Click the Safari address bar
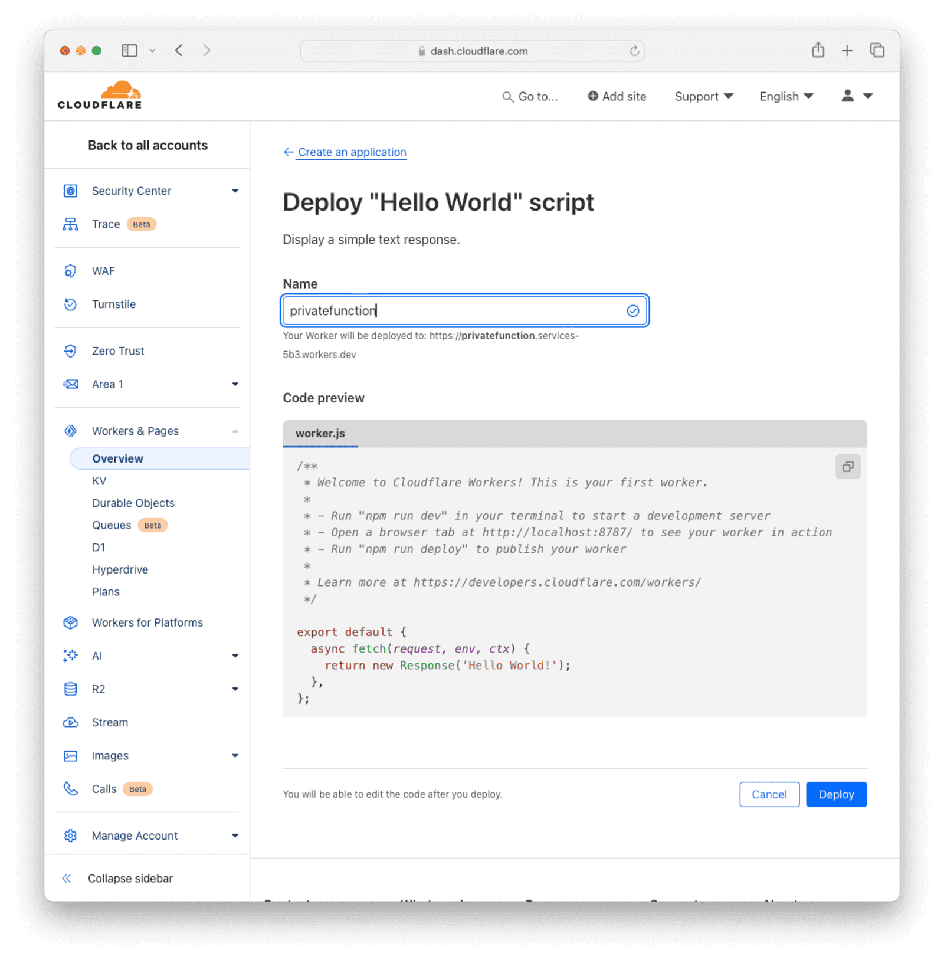 472,51
